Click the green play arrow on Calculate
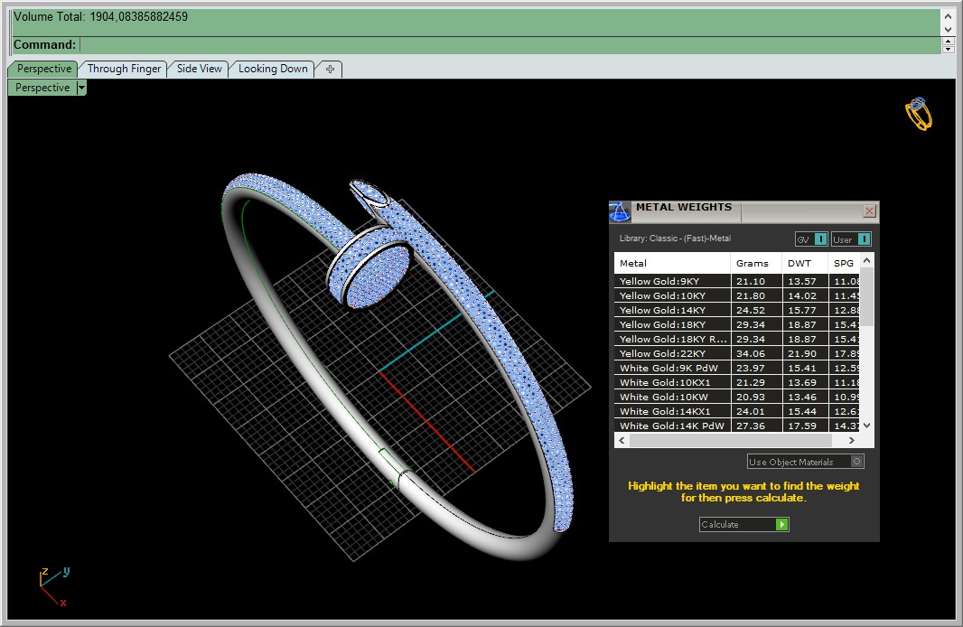 pyautogui.click(x=781, y=524)
